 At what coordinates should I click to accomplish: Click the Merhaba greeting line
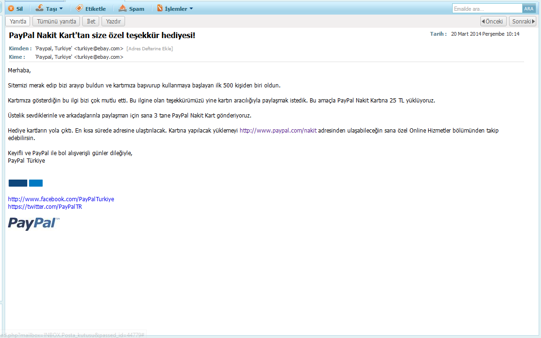click(19, 71)
